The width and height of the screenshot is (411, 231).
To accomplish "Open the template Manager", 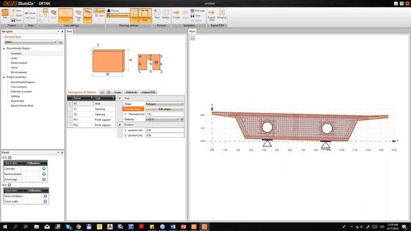I will pos(198,11).
